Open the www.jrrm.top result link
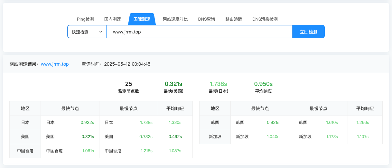This screenshot has width=392, height=168. point(55,64)
